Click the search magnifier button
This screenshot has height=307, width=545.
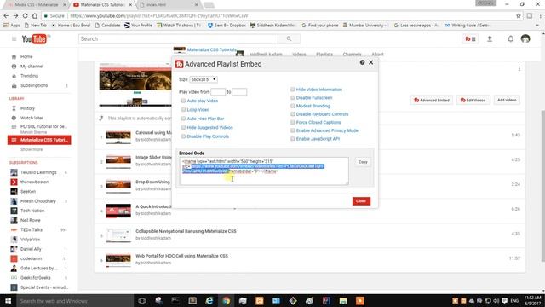289,39
